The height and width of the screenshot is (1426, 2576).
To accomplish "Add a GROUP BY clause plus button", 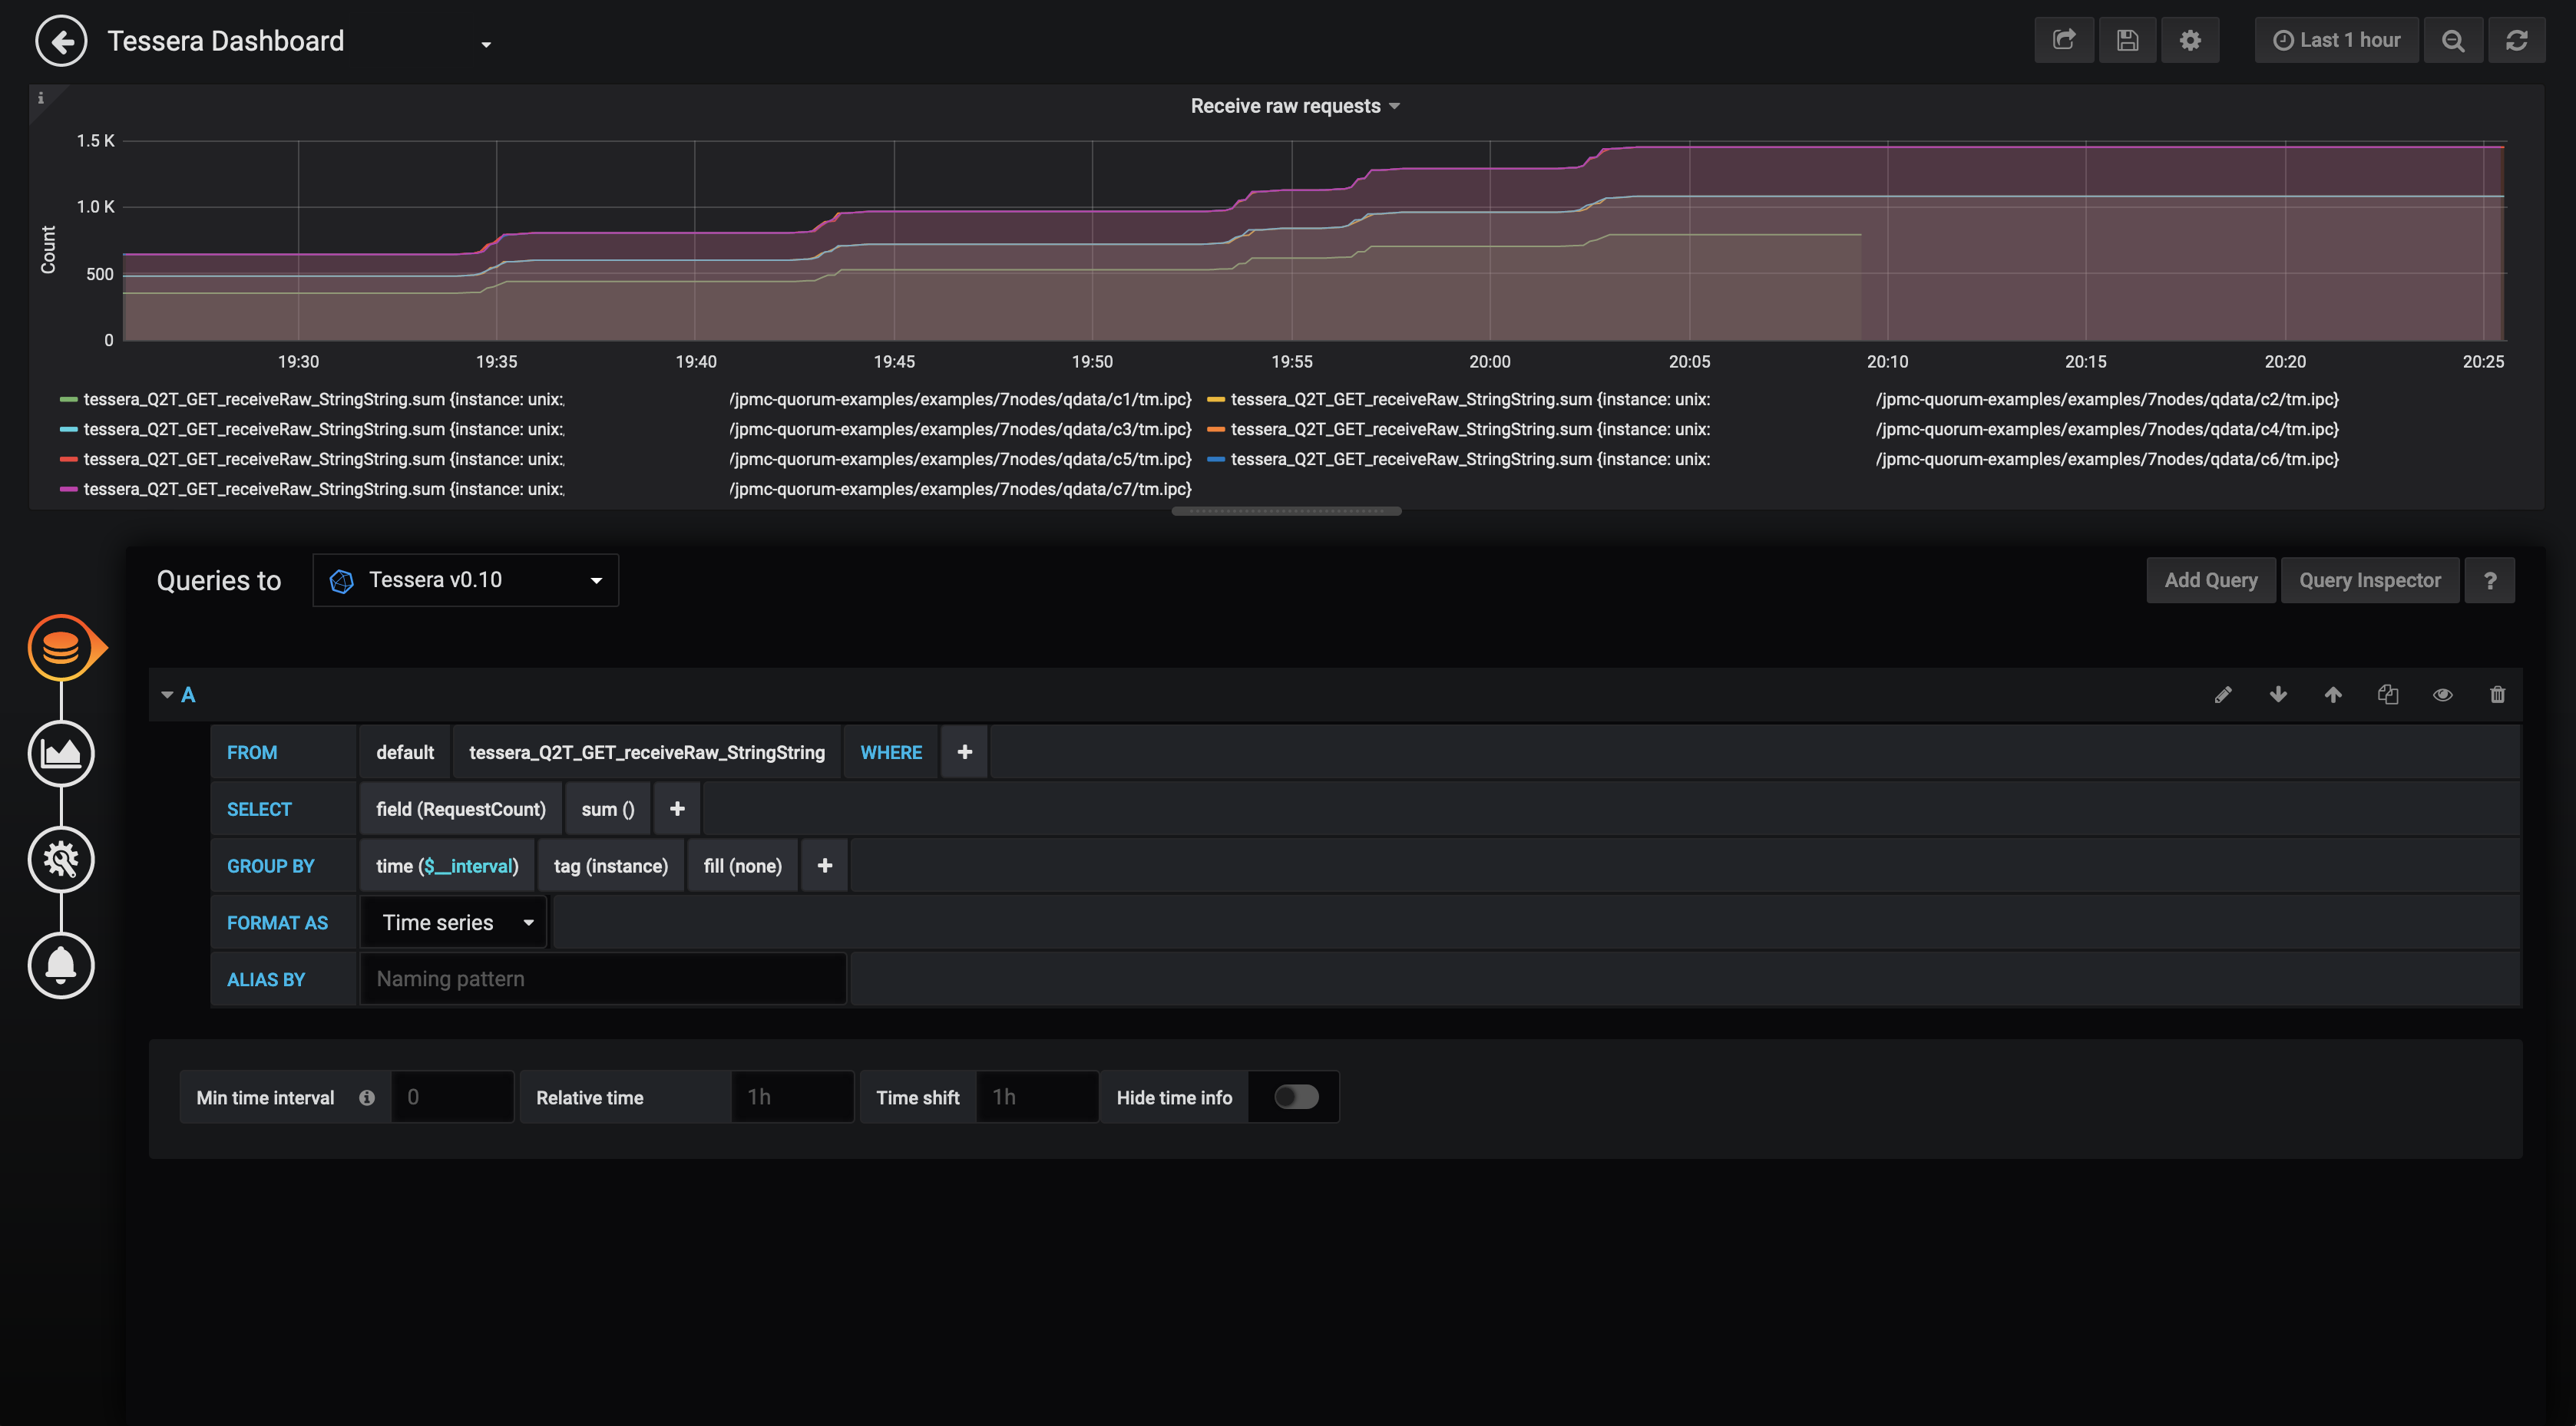I will pos(824,866).
